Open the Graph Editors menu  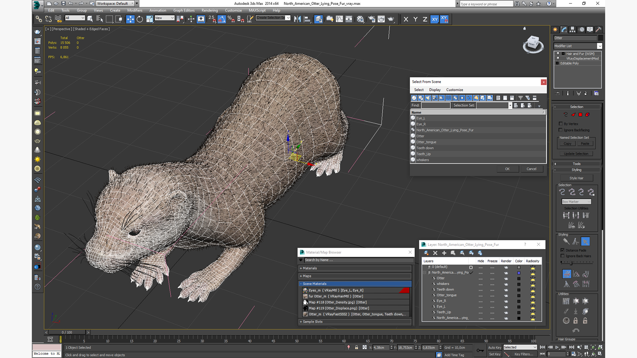[184, 10]
